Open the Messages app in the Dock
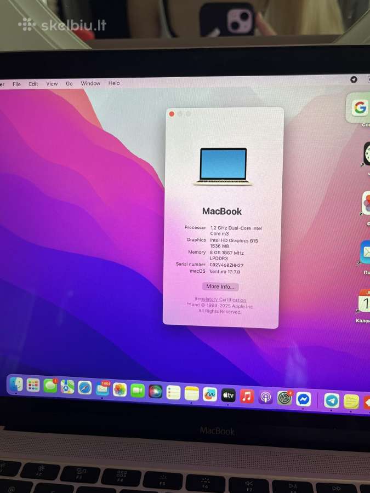The width and height of the screenshot is (370, 493). [50, 386]
